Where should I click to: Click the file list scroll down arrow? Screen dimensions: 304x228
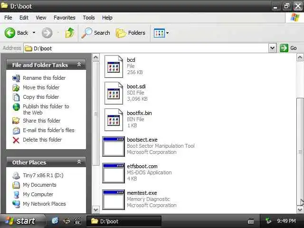(300, 209)
